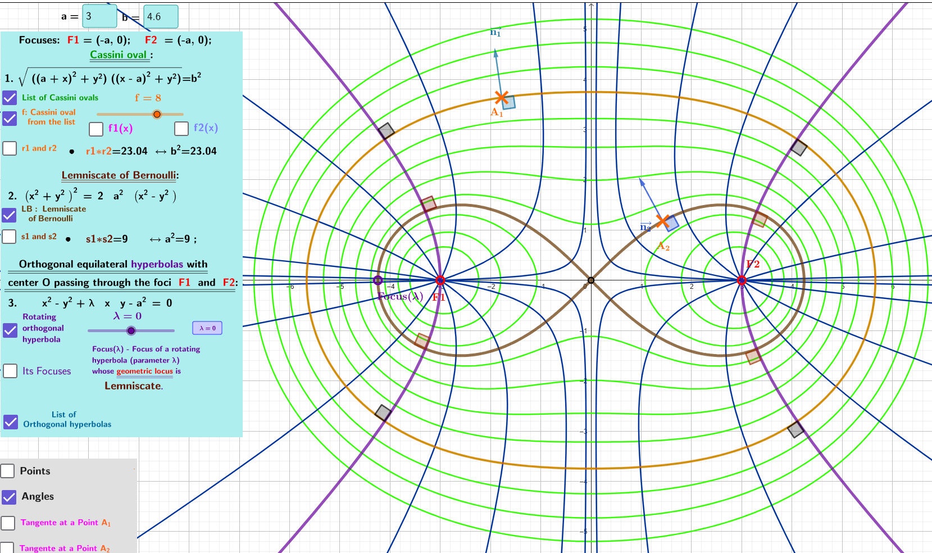Select the red focus point F2
The width and height of the screenshot is (932, 553).
[x=742, y=280]
